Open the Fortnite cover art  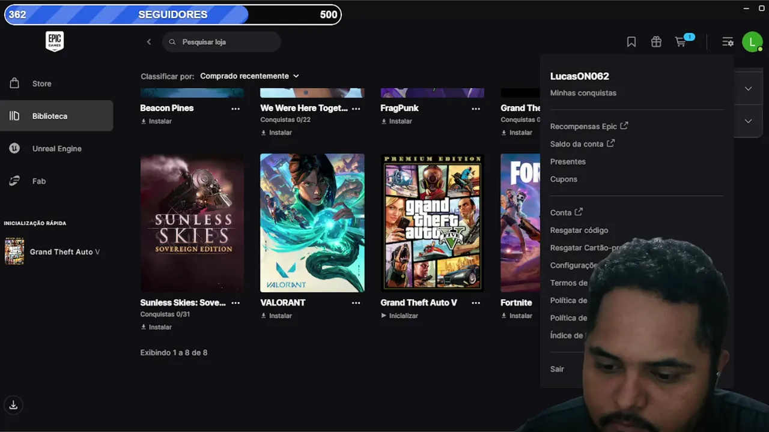tap(520, 223)
